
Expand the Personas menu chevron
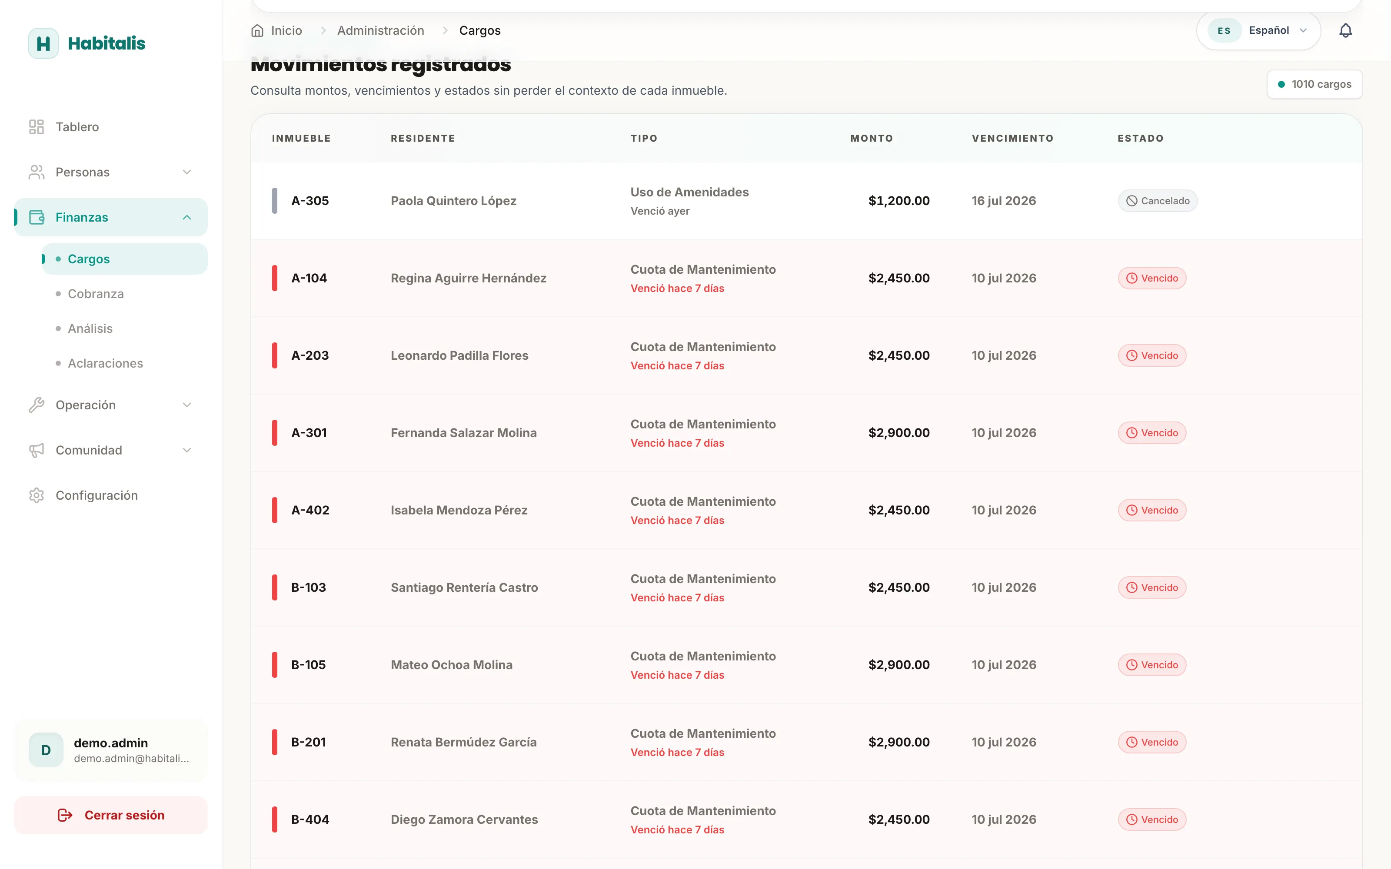point(187,172)
